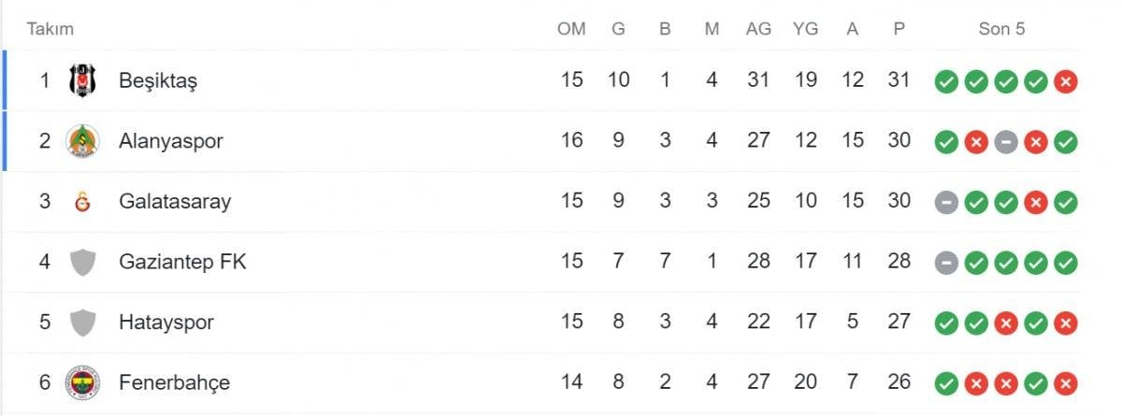Screen dimensions: 1122x416
Task: Click the Son 5 column header
Action: pos(1001,29)
